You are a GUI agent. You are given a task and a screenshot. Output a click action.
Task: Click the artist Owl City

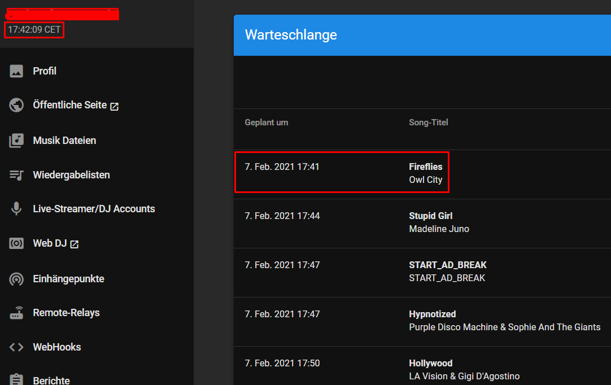(x=426, y=180)
